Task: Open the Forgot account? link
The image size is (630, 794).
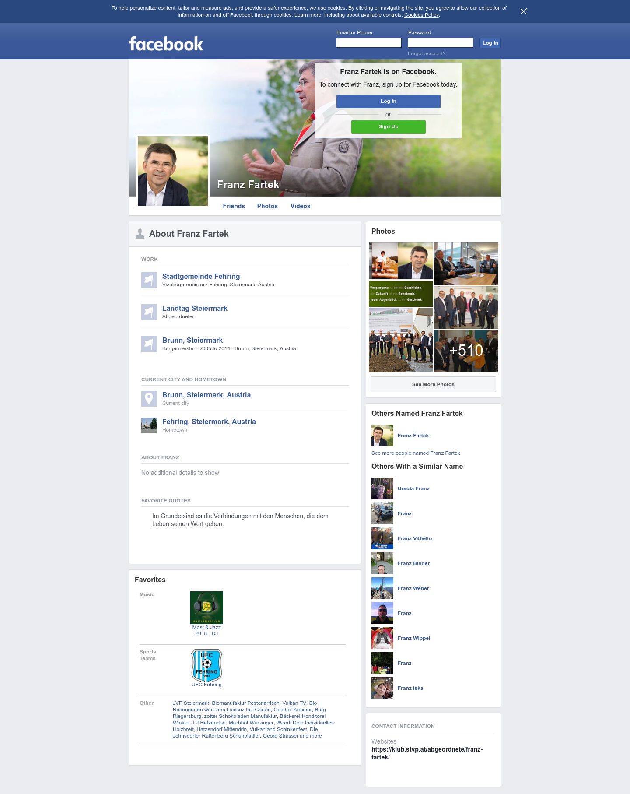Action: tap(427, 53)
